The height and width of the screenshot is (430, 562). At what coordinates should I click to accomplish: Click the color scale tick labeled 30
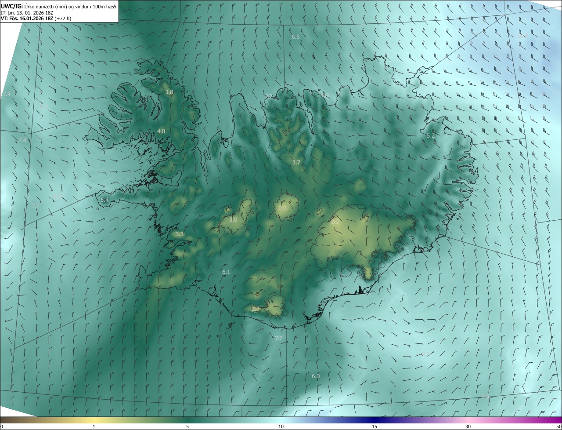click(x=468, y=426)
